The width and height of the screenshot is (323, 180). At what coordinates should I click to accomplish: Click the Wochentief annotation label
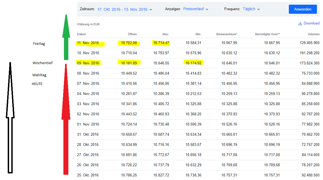coord(42,63)
